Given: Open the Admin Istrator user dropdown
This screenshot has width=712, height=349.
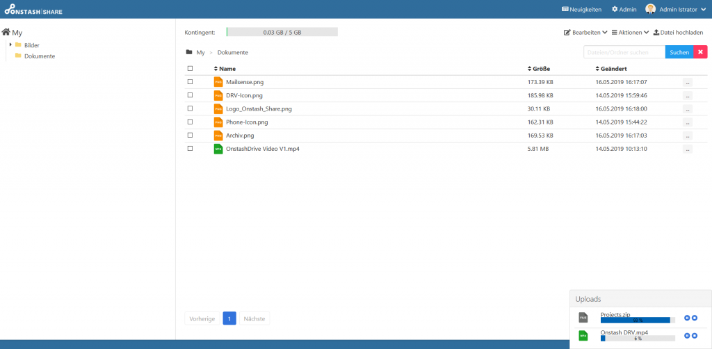Looking at the screenshot, I should 682,9.
